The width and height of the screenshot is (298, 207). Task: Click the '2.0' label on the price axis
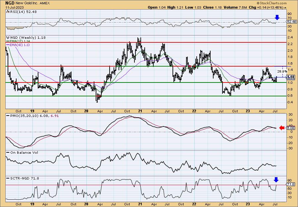[x=290, y=51]
